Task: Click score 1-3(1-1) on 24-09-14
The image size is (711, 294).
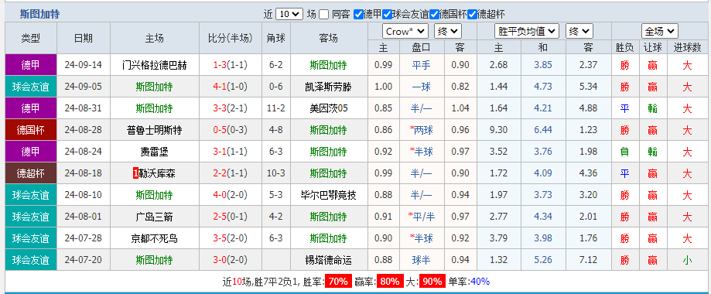Action: pos(230,65)
